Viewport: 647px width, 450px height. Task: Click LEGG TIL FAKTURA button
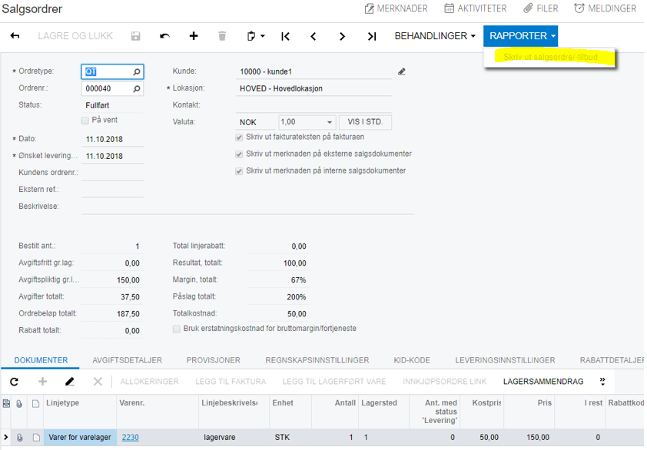(x=231, y=382)
